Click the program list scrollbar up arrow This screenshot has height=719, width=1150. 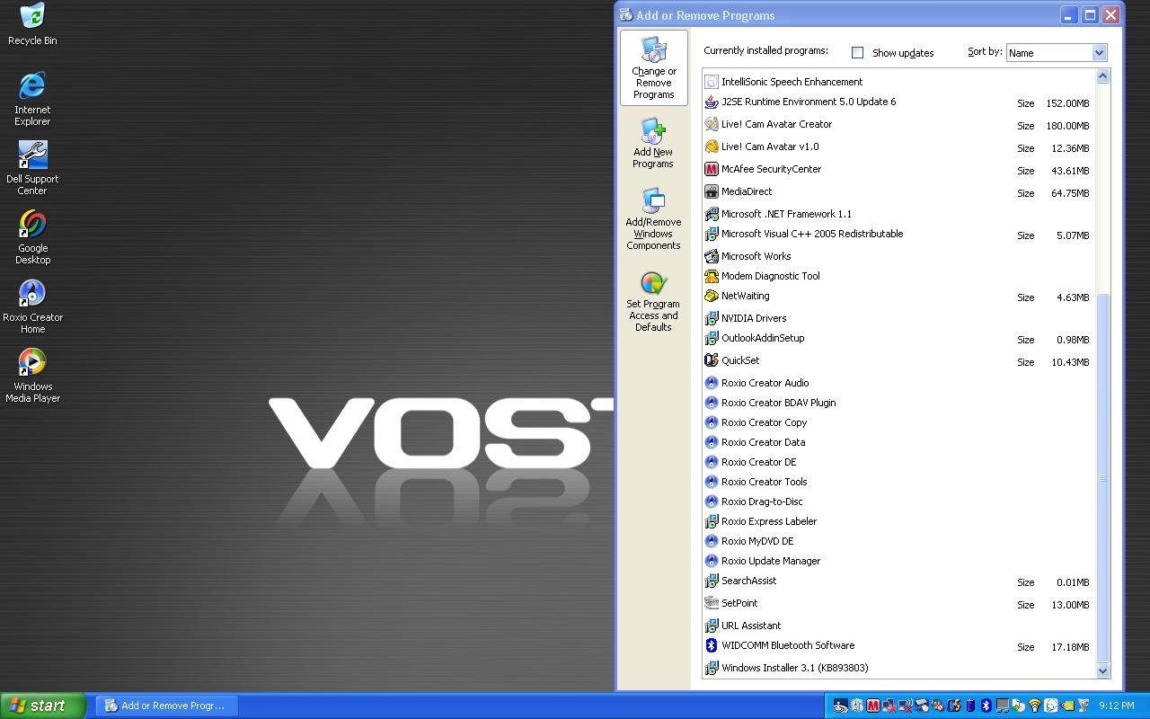(x=1102, y=77)
